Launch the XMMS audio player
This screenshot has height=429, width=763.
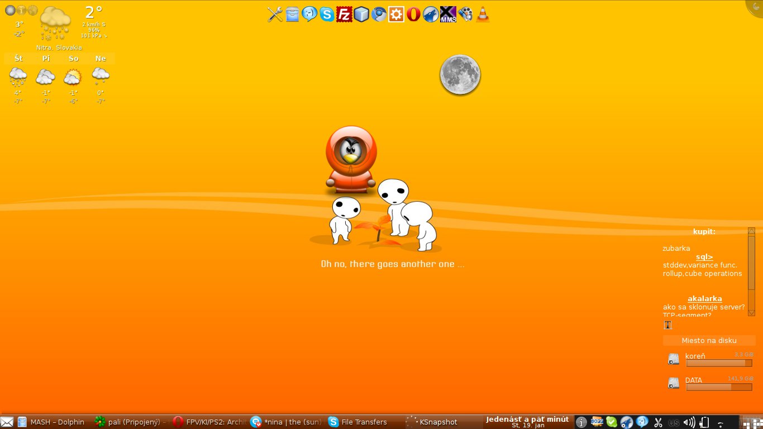(x=448, y=14)
